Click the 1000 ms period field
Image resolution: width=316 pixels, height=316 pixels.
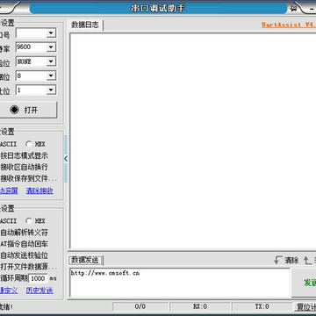point(38,278)
